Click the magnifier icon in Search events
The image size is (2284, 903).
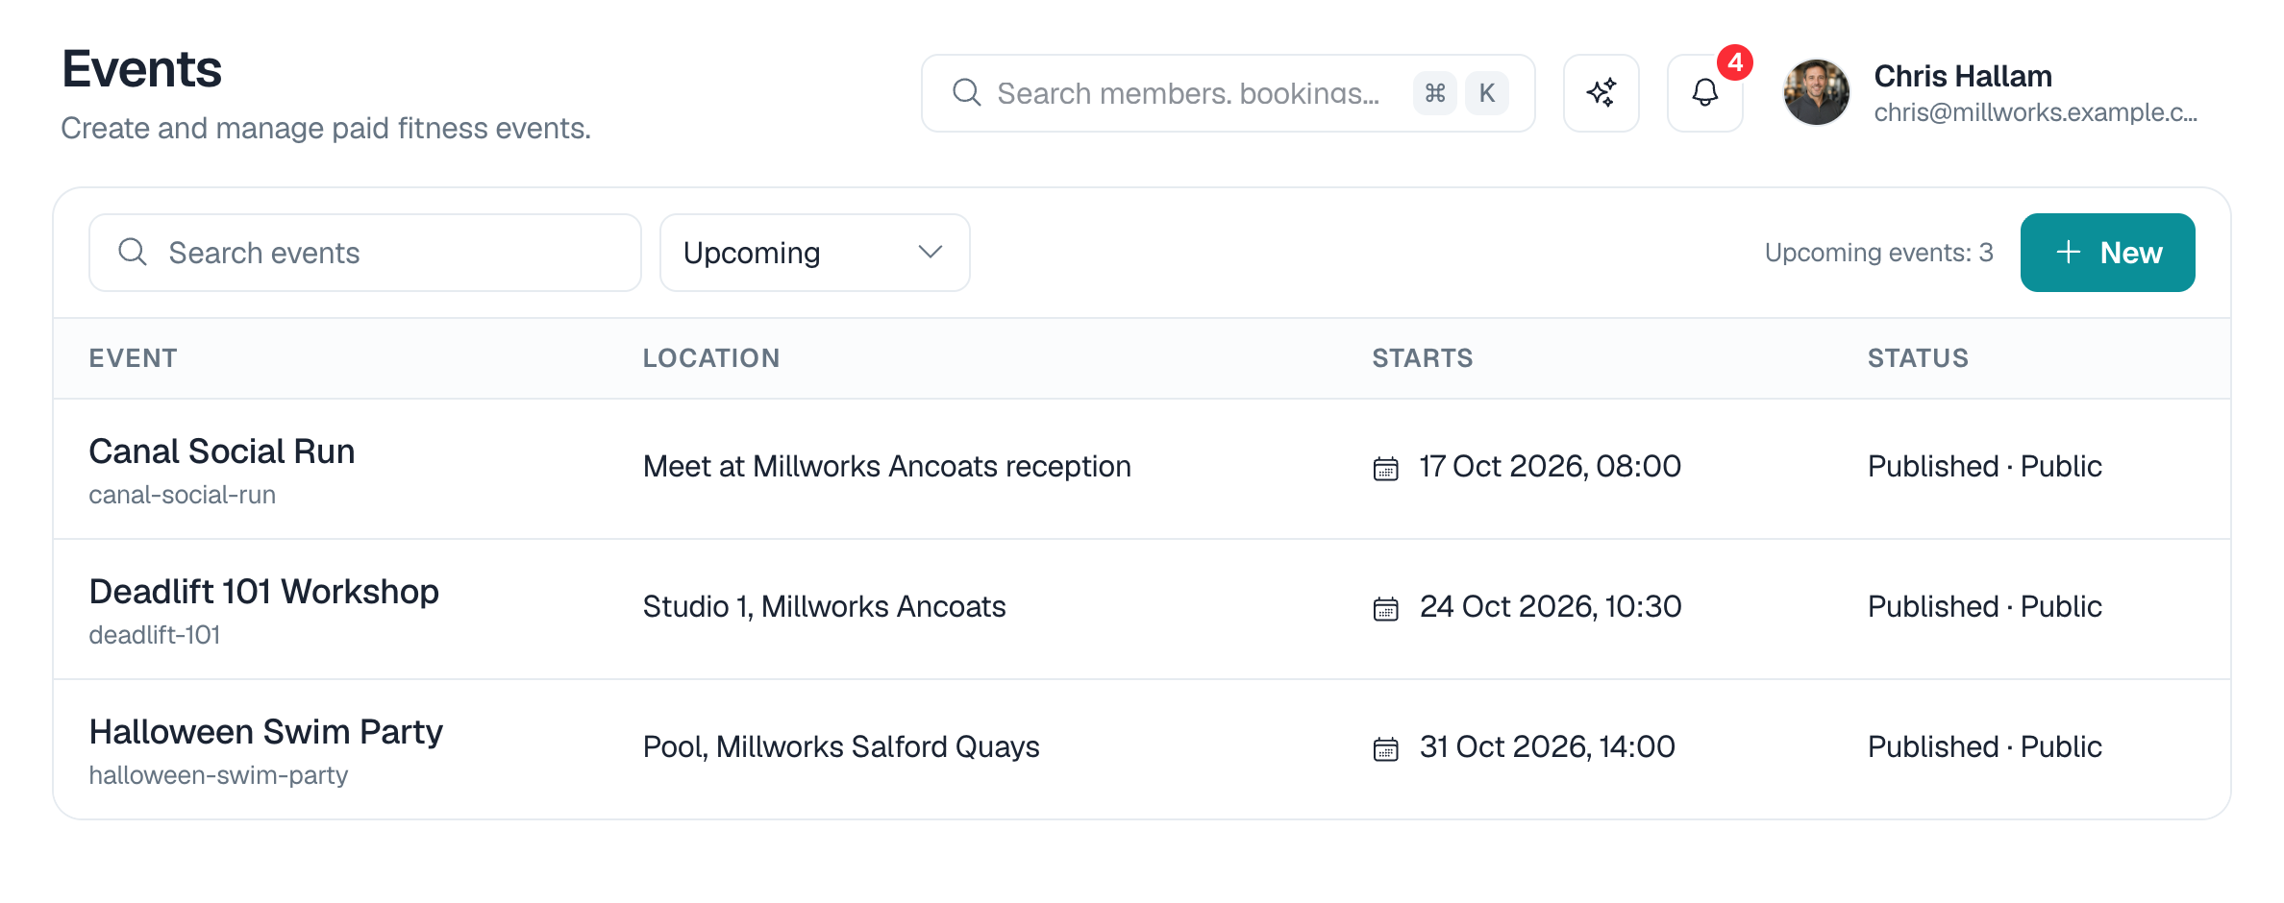click(x=133, y=253)
